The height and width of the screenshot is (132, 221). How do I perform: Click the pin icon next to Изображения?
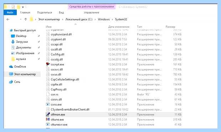click(x=38, y=53)
